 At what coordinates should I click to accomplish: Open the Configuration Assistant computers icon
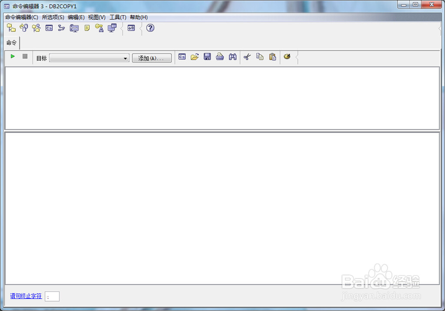coord(112,28)
